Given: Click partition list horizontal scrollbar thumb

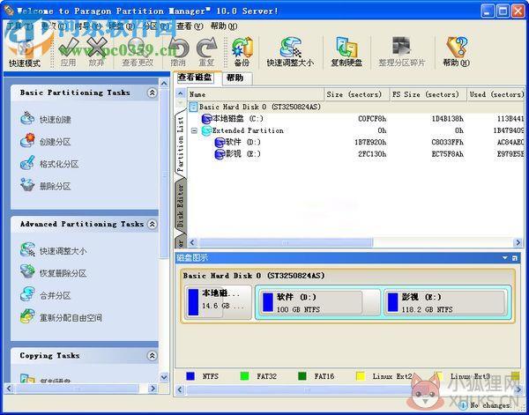Looking at the screenshot, I should 286,242.
